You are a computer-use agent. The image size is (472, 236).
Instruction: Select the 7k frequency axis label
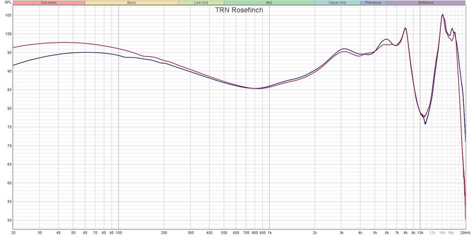(397, 233)
